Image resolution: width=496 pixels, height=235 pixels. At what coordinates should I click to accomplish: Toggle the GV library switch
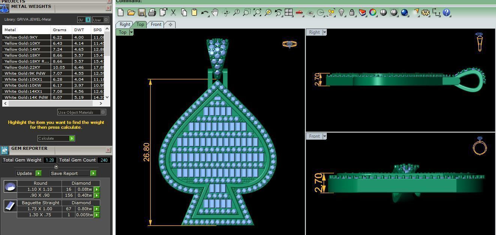pyautogui.click(x=84, y=20)
